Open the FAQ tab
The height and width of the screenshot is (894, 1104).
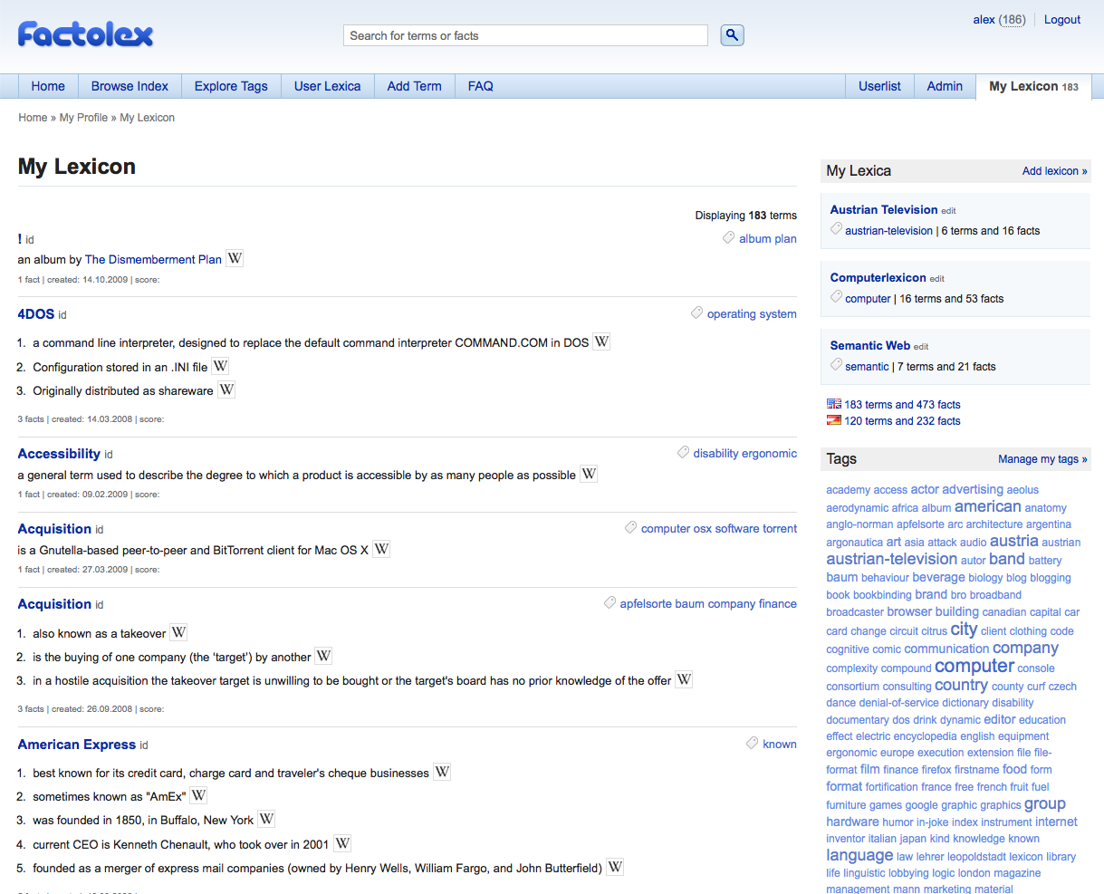481,86
